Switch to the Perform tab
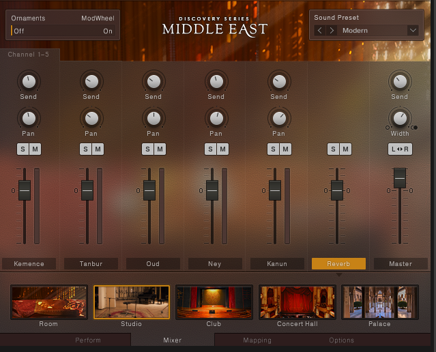 click(88, 340)
